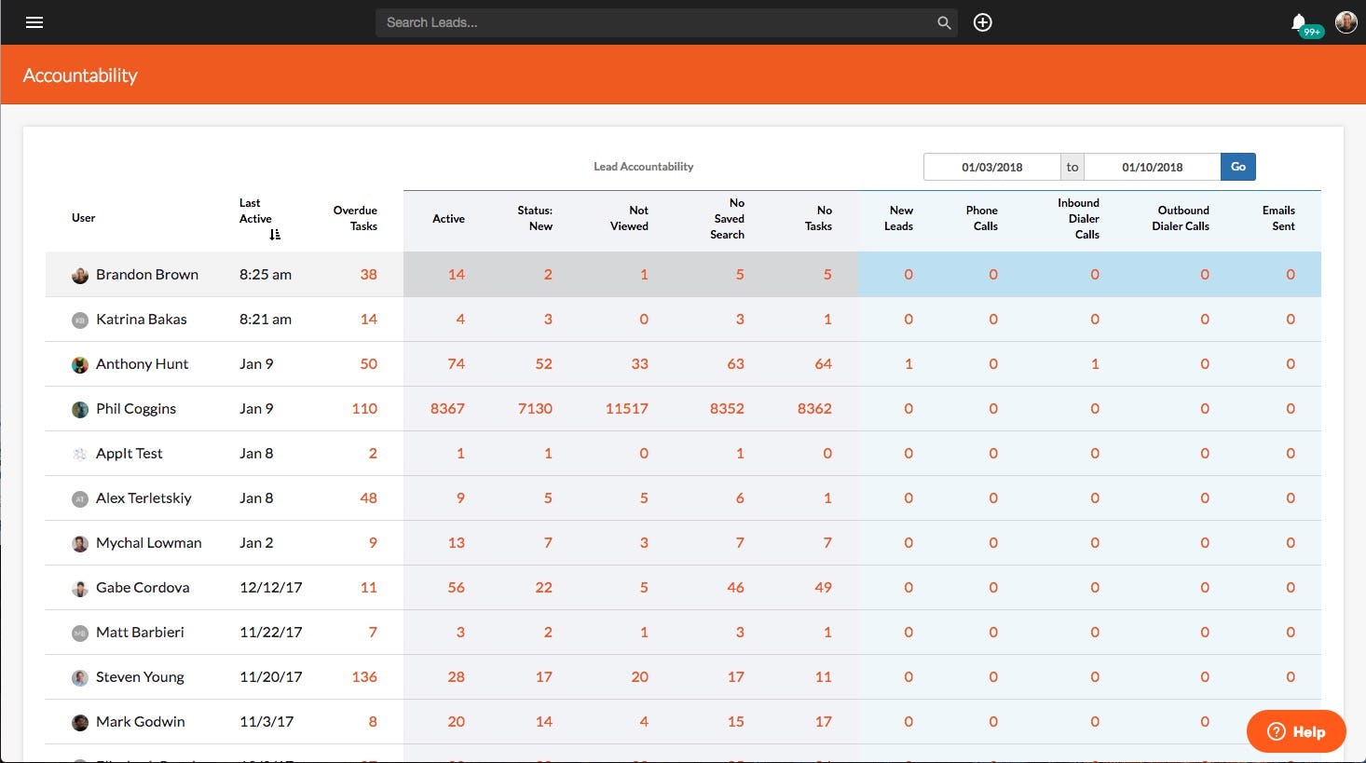This screenshot has width=1366, height=763.
Task: Click Phil Coggins's avatar
Action: point(80,409)
